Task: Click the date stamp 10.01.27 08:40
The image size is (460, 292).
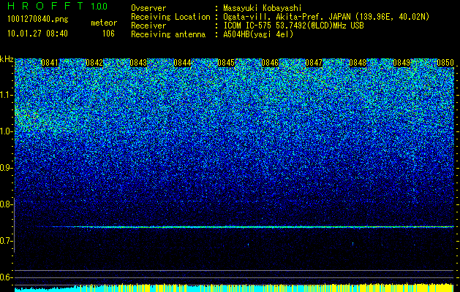Action: 37,34
